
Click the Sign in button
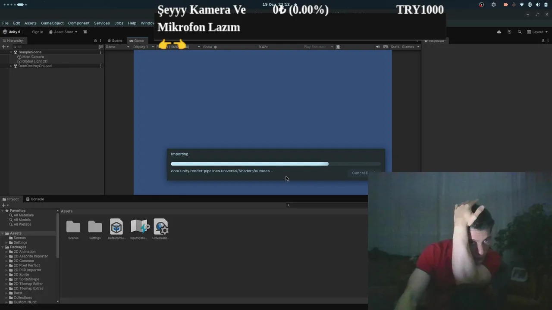tap(38, 32)
